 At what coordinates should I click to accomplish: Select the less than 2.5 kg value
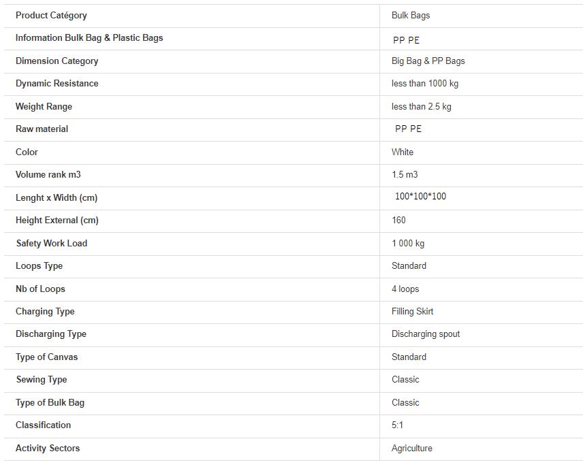422,107
